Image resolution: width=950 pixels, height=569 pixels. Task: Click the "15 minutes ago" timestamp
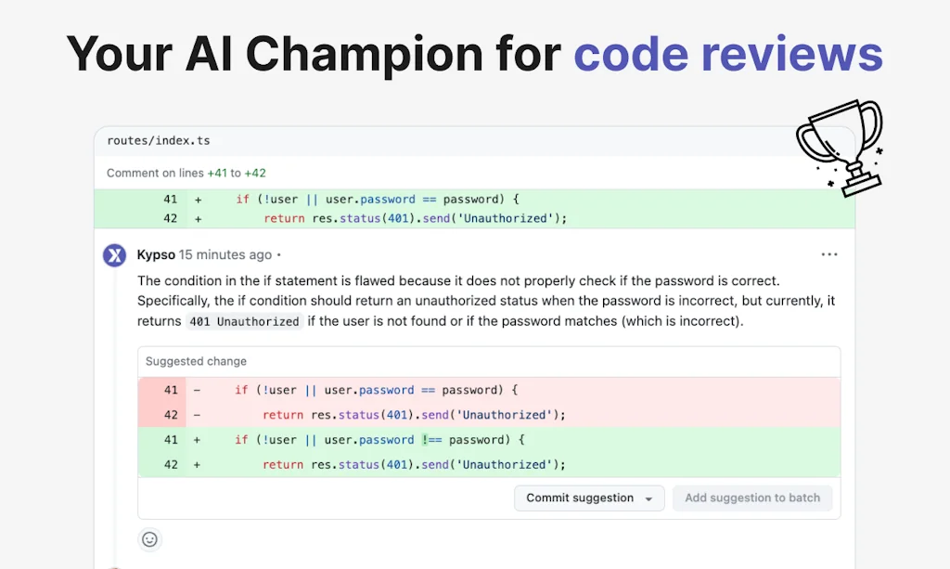[225, 254]
